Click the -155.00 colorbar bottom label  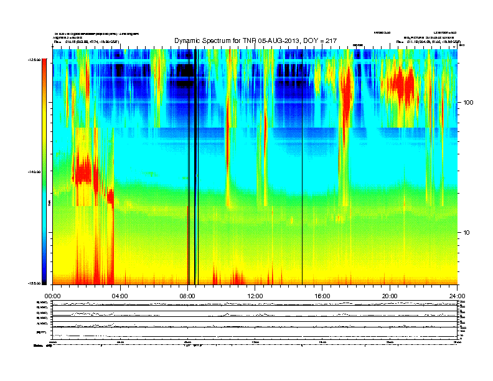(x=34, y=283)
